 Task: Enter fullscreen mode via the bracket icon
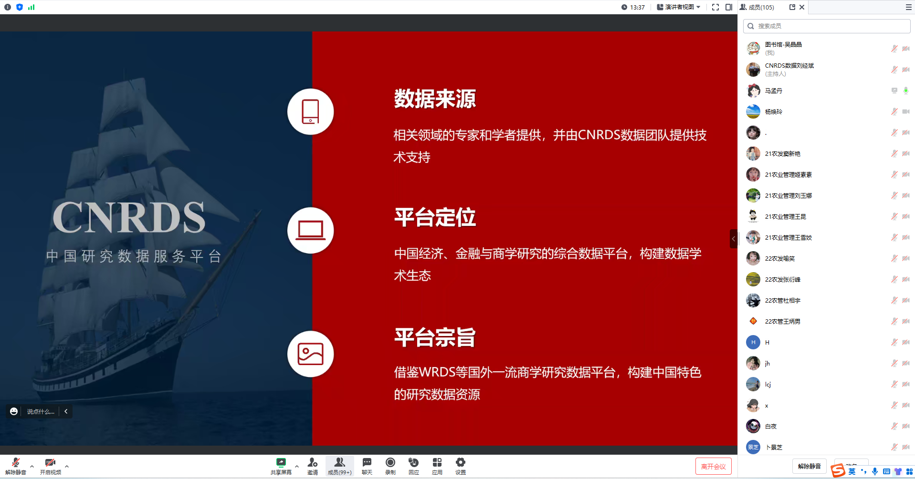click(715, 7)
